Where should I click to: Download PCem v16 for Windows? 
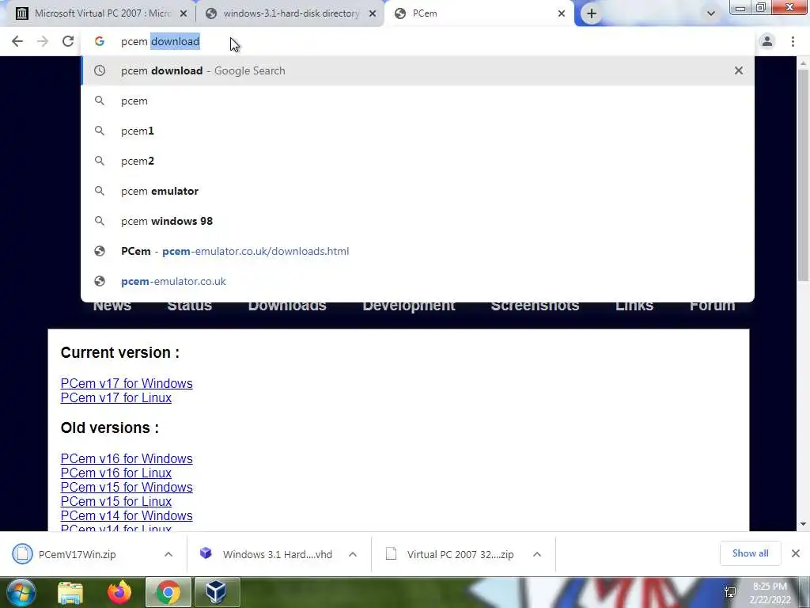[x=127, y=458]
